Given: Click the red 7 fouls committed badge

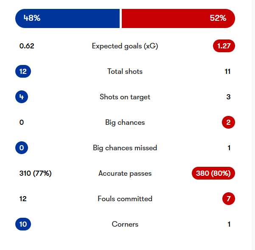Looking at the screenshot, I should coord(228,199).
